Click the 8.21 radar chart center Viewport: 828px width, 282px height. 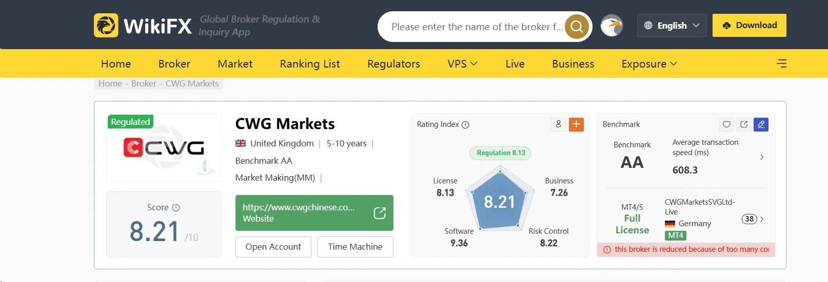(x=500, y=202)
